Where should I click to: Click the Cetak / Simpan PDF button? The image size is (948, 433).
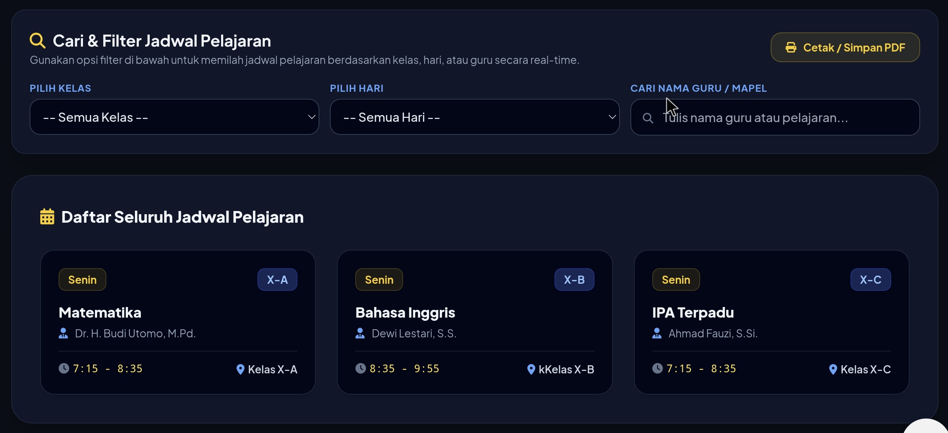tap(845, 47)
